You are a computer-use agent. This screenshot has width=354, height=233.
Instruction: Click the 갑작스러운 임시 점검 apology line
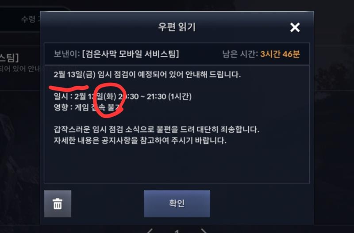coord(157,130)
